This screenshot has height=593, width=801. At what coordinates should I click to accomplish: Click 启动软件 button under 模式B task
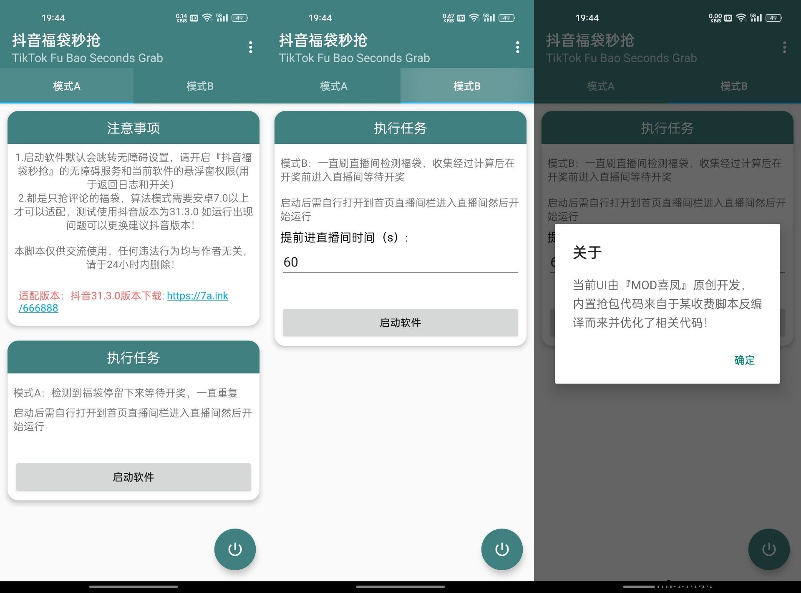(400, 322)
